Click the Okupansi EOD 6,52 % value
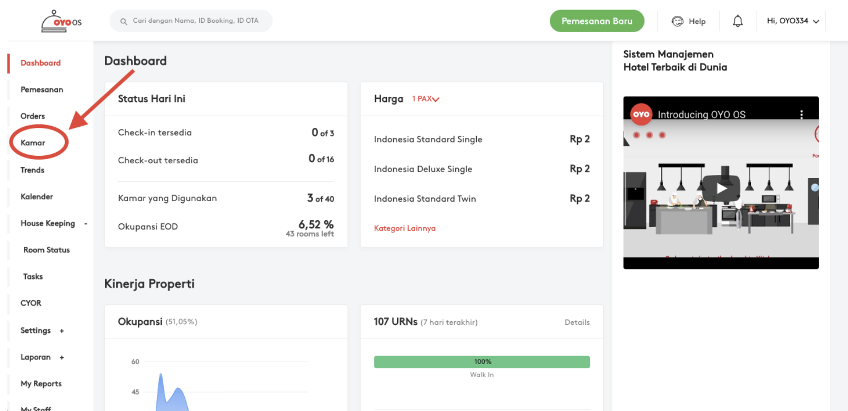 [x=316, y=225]
